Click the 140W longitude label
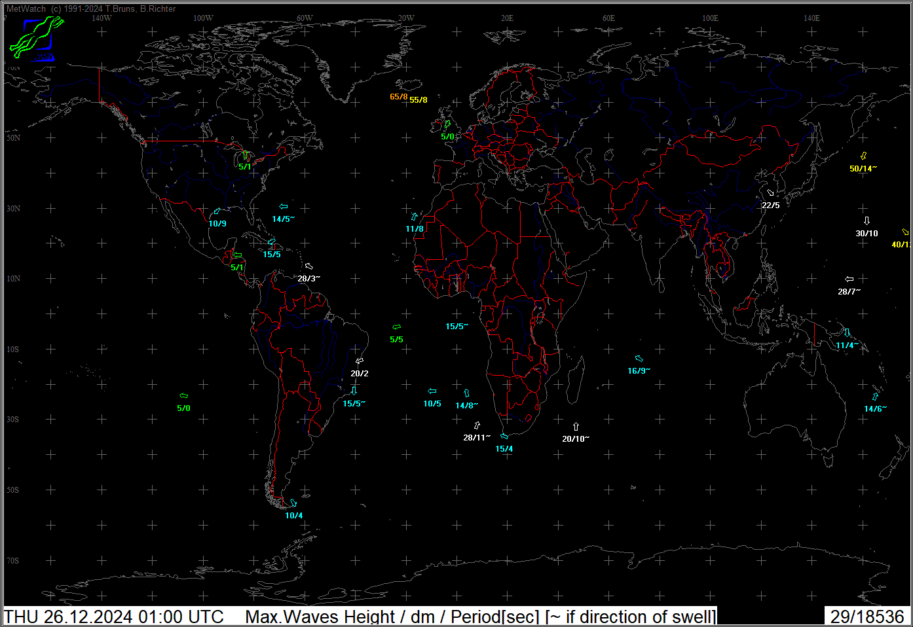The image size is (913, 627). [102, 18]
